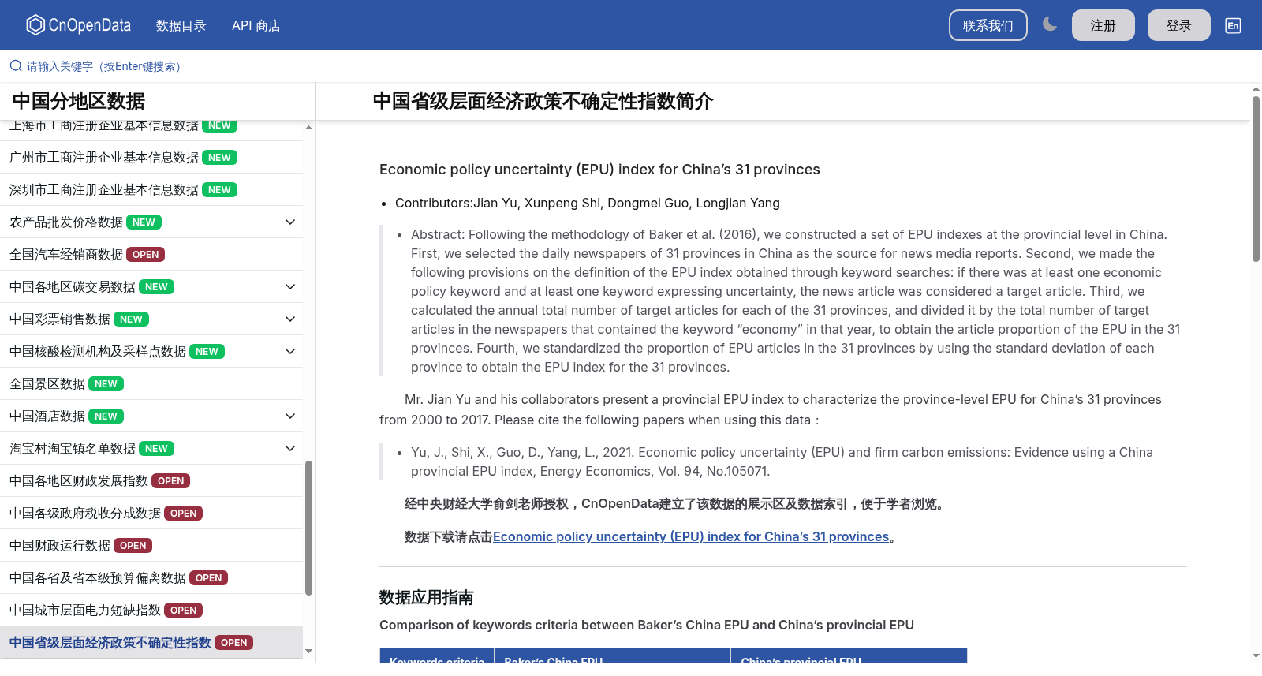Viewport: 1262px width, 676px height.
Task: Click 联系我们 button
Action: (988, 25)
